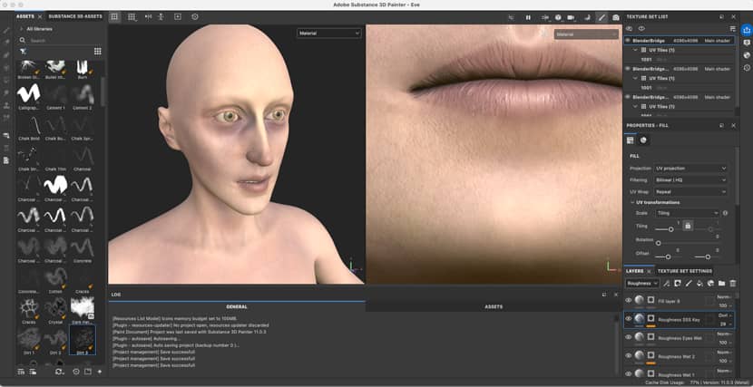Switch to the Substance 3D Assets tab
Screen dimensions: 753x387
pyautogui.click(x=75, y=16)
